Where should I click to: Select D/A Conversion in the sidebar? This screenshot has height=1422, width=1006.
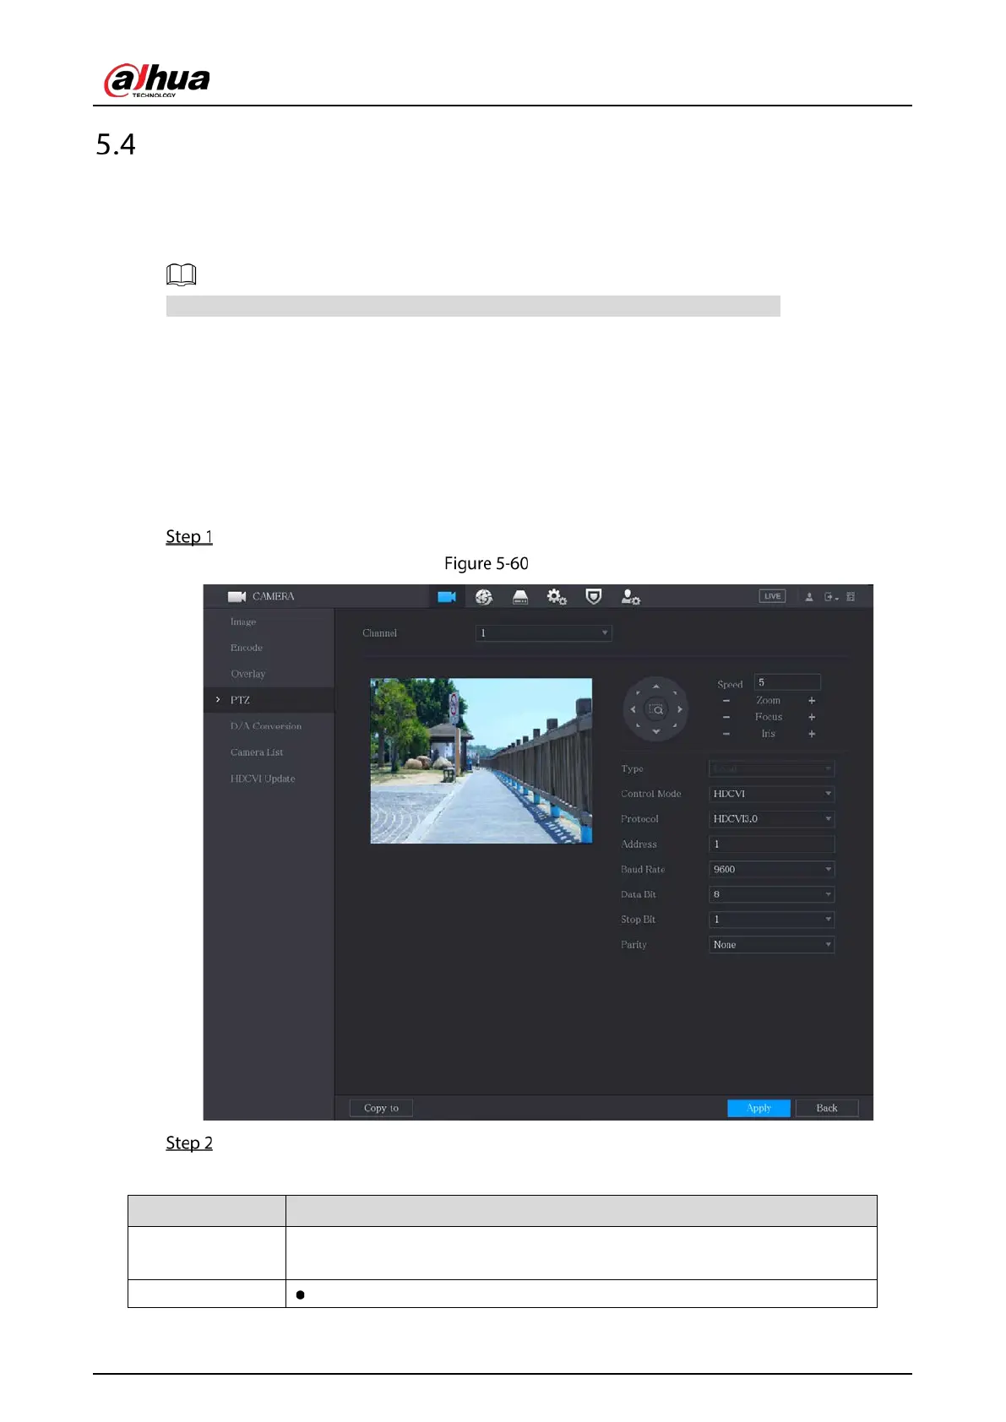[269, 726]
